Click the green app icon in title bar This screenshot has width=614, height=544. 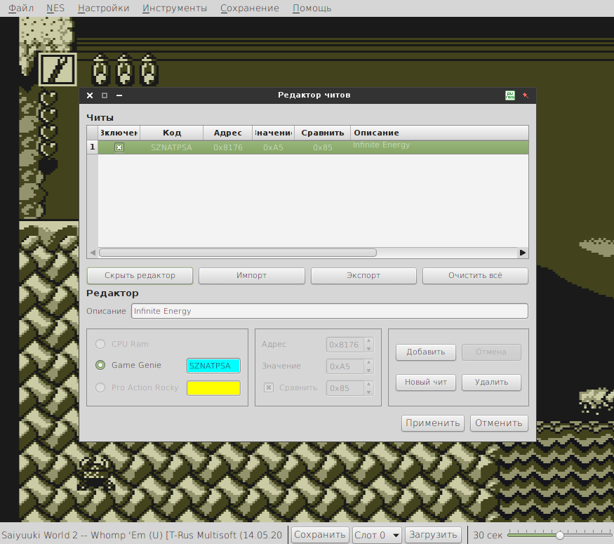tap(510, 95)
